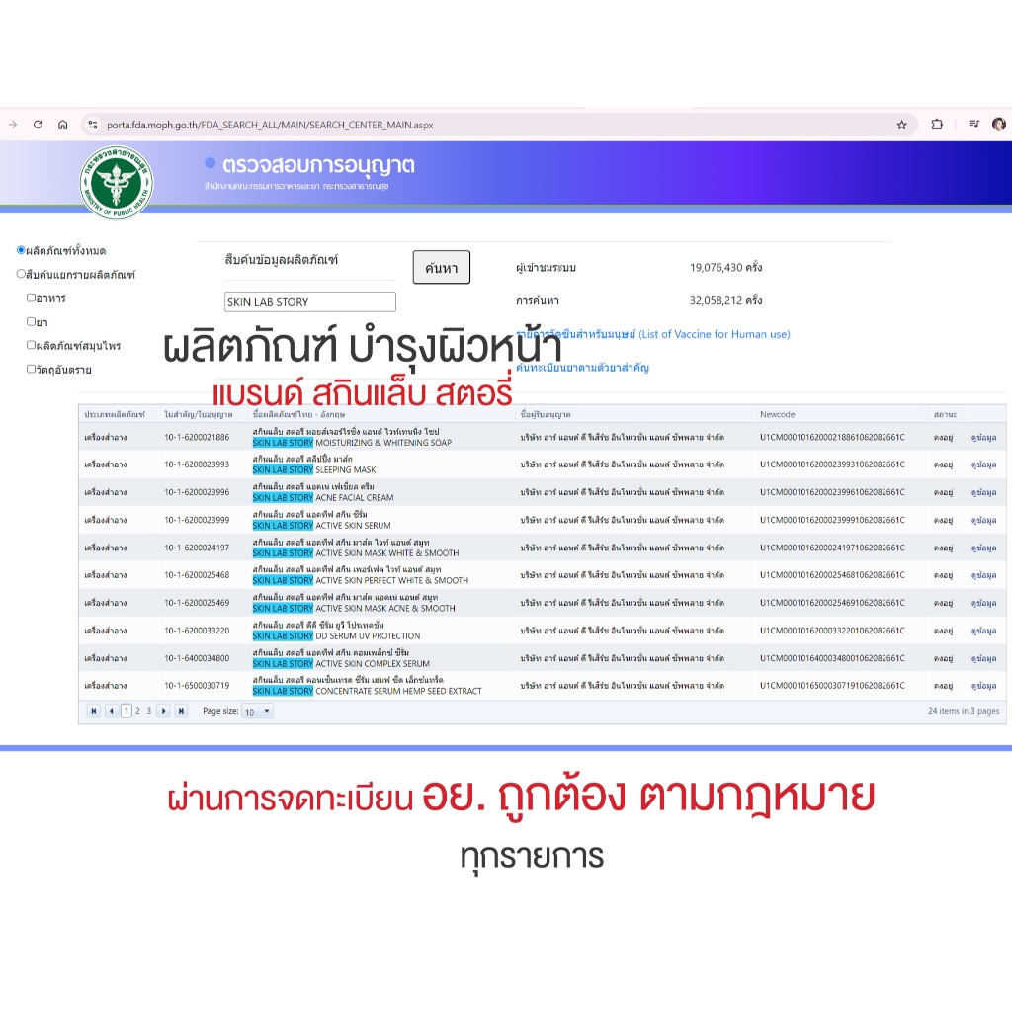This screenshot has height=1012, width=1012.
Task: Jump to last page of results
Action: pyautogui.click(x=182, y=711)
